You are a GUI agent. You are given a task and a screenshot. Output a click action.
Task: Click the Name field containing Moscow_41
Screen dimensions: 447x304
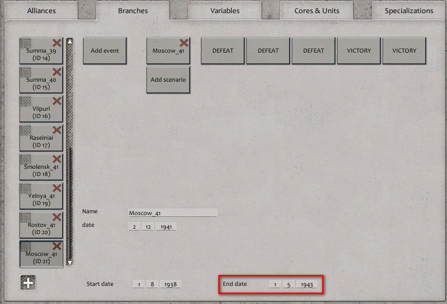click(x=172, y=213)
